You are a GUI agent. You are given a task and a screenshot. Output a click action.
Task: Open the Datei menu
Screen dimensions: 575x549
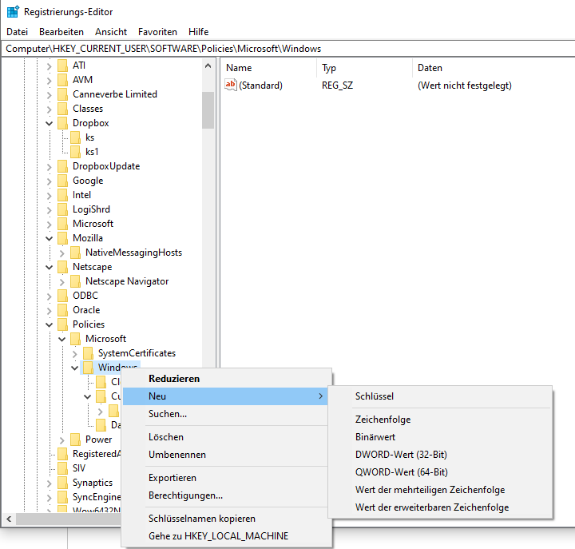18,32
